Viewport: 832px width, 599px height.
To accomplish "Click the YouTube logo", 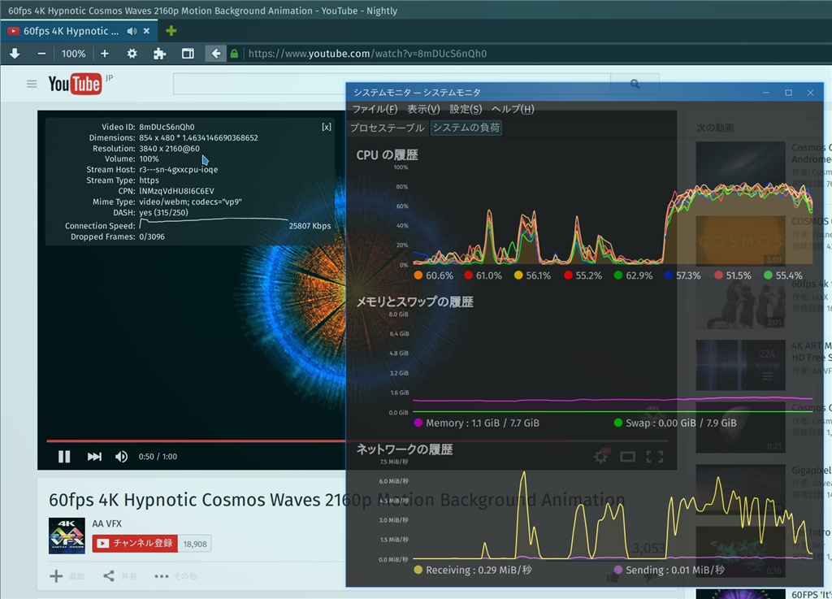I will 74,84.
